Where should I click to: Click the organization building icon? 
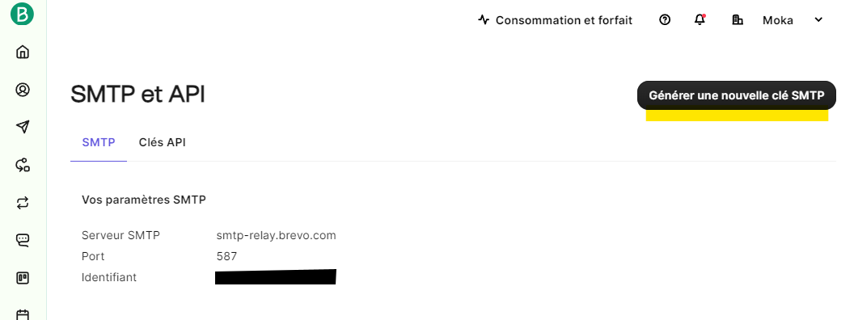(x=738, y=20)
